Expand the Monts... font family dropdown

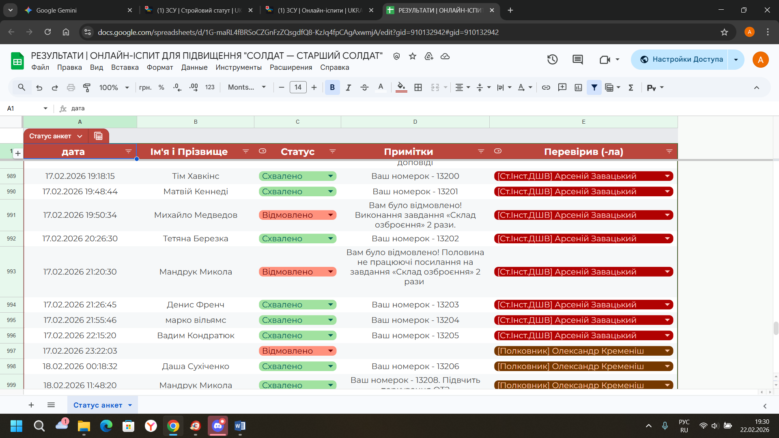point(247,87)
